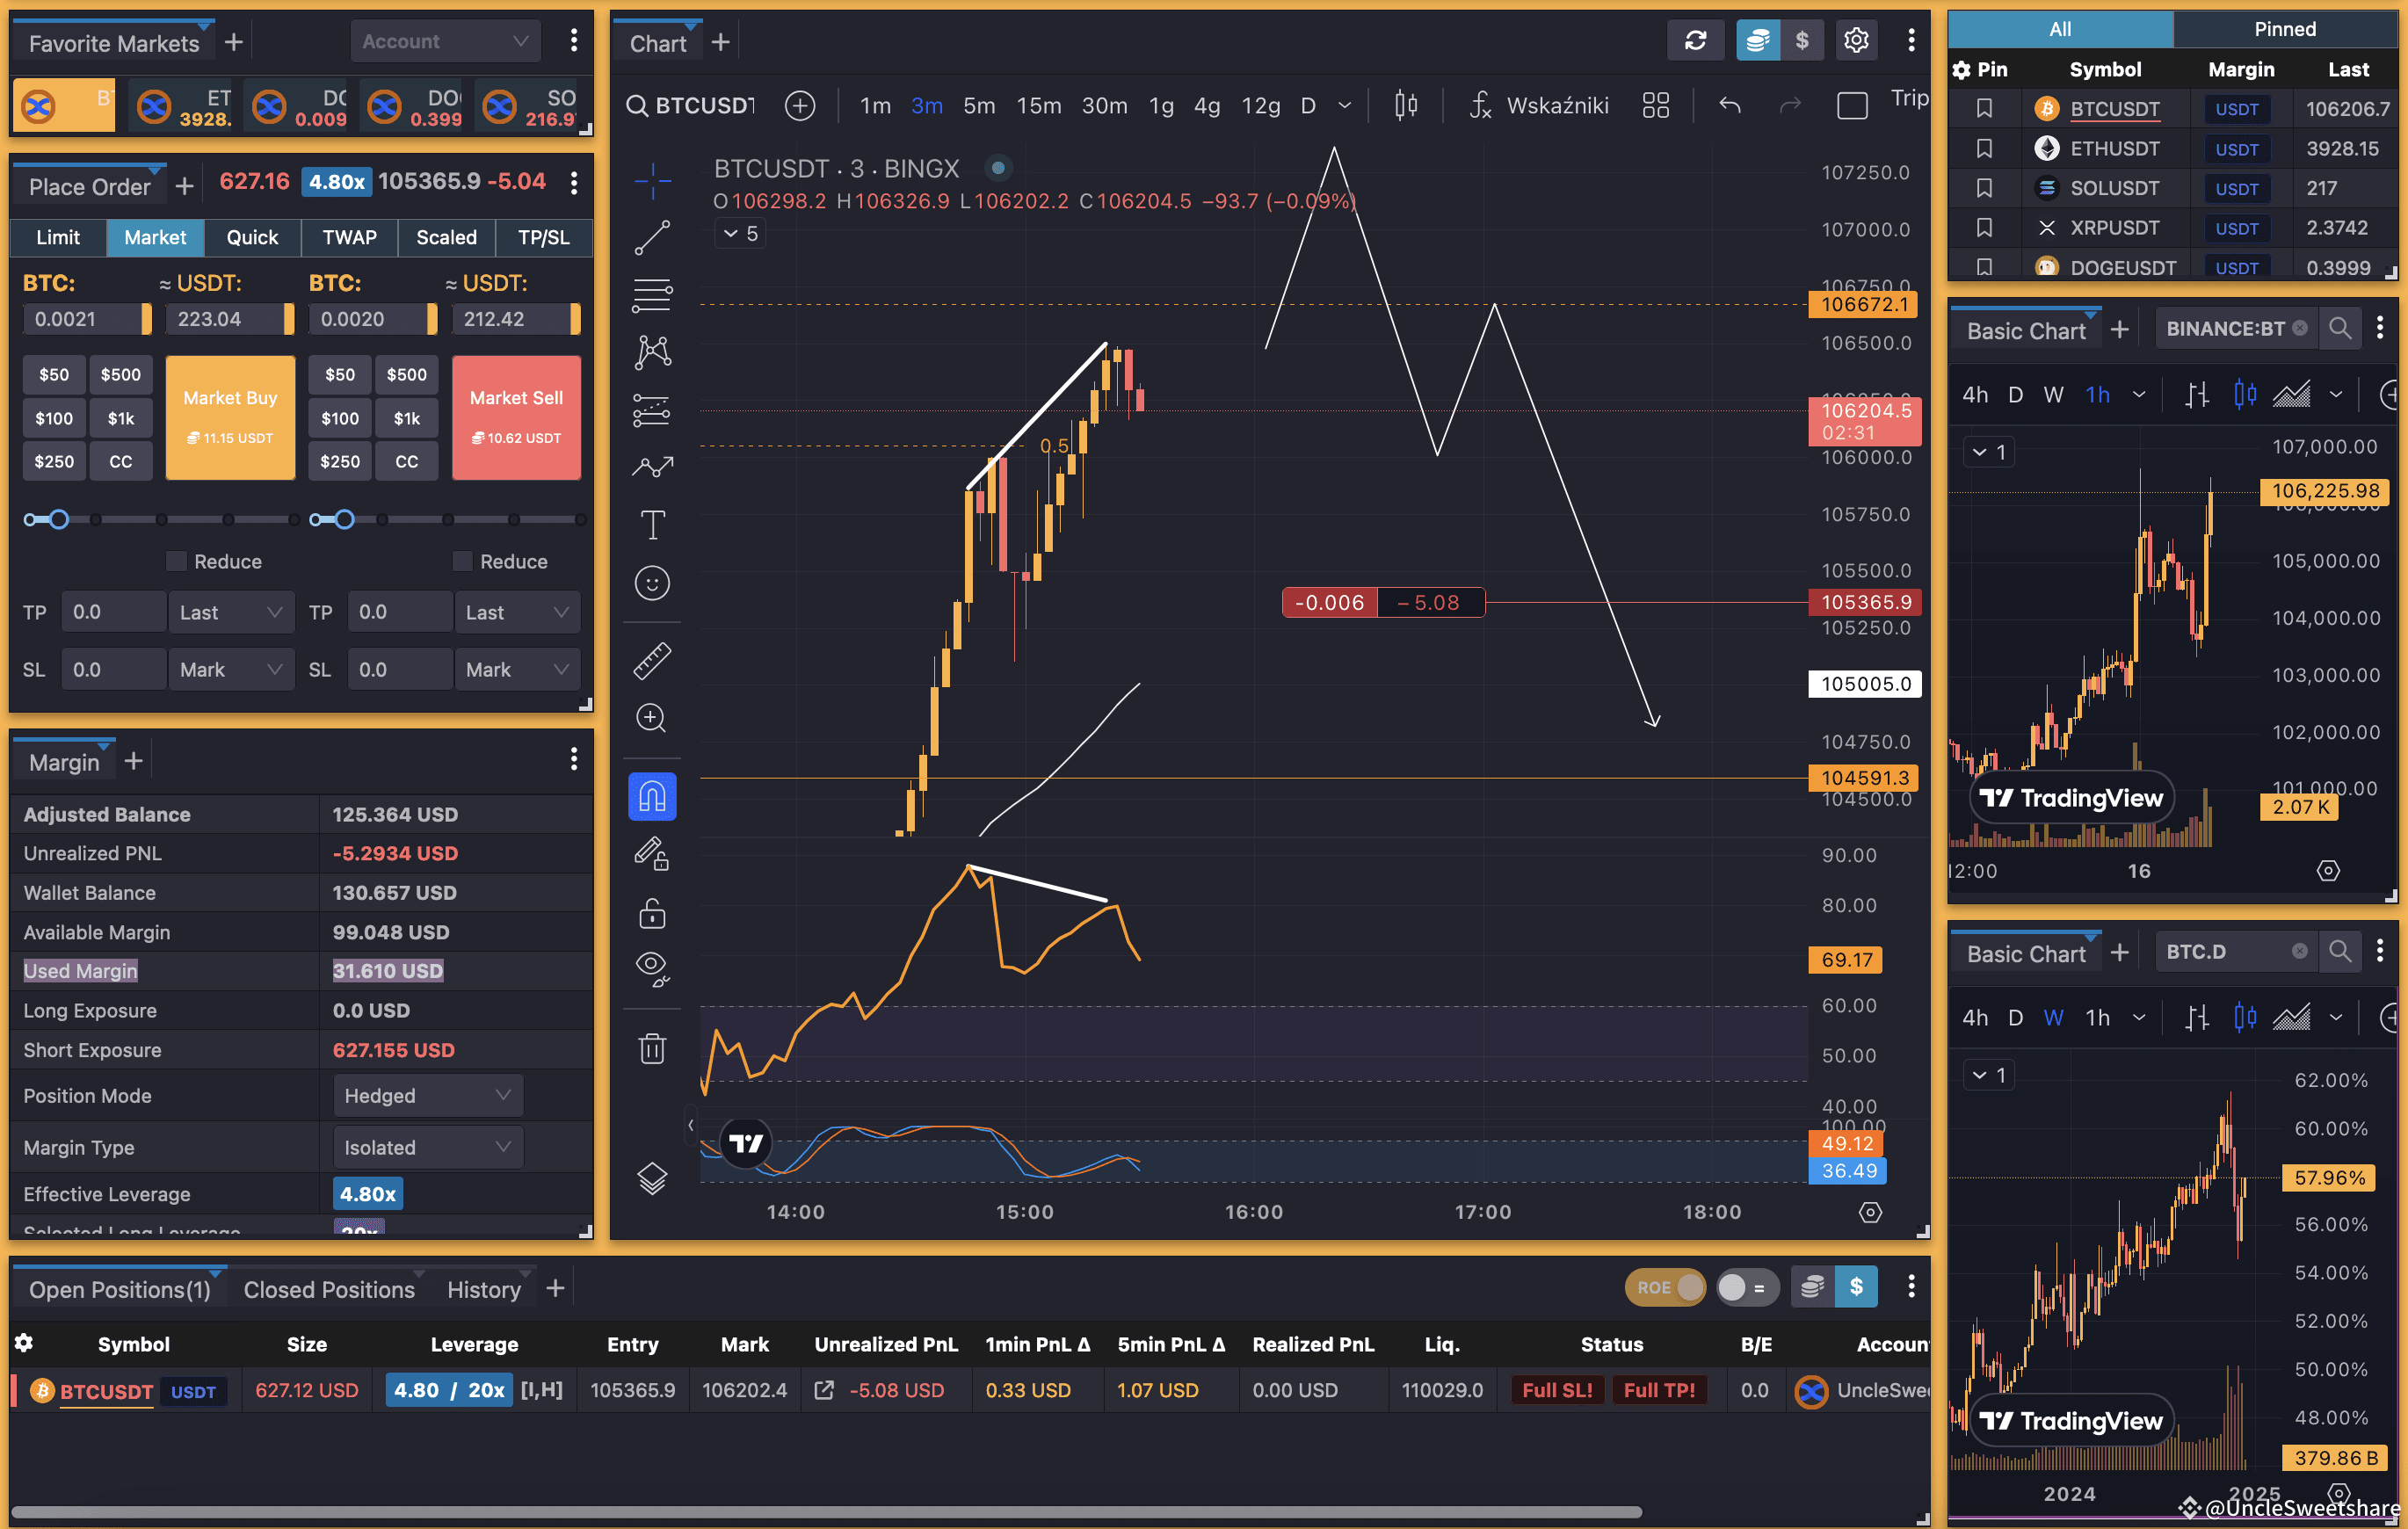
Task: Open the Fibonacci retracement tools
Action: tap(652, 295)
